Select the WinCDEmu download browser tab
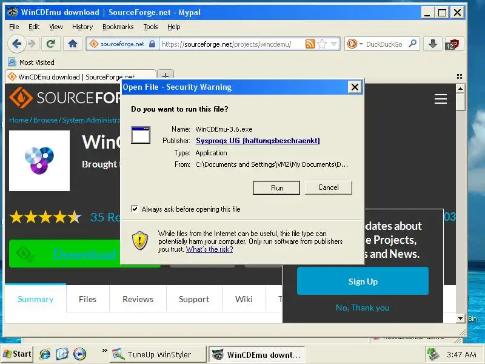This screenshot has height=364, width=485. pos(81,76)
